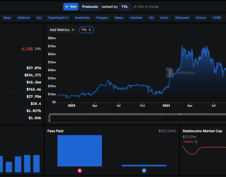Click the 2024 label on the chart axis
This screenshot has width=226, height=177.
[x=166, y=106]
